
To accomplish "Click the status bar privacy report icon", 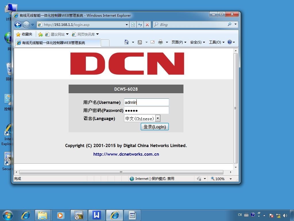I will [x=199, y=178].
